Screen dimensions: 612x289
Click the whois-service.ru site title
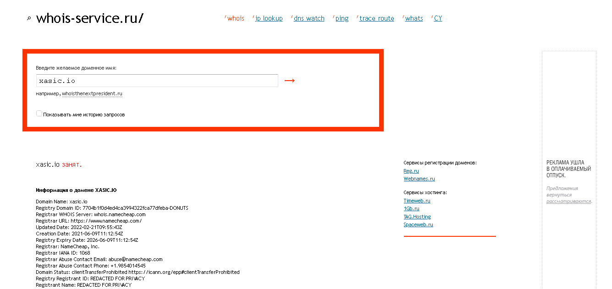90,18
